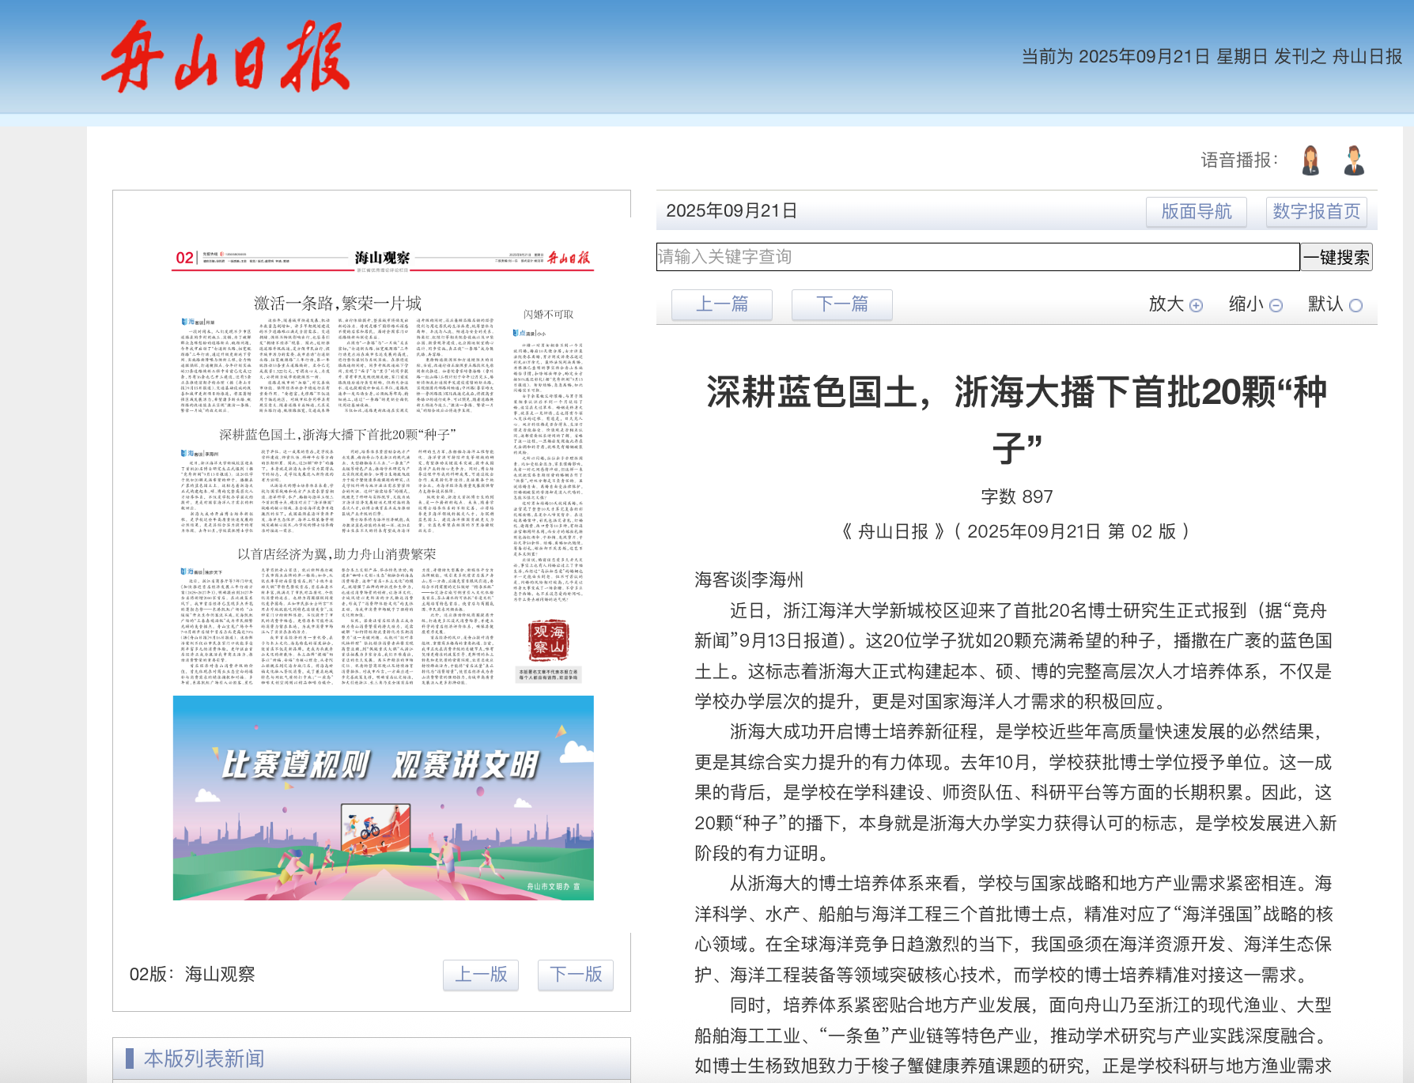Screen dimensions: 1414x1083
Task: Go to previous article with 上一篇
Action: tap(721, 304)
